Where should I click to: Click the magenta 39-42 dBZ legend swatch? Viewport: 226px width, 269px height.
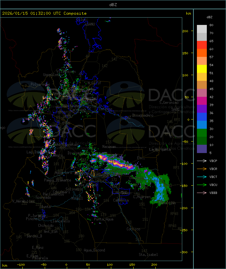(x=202, y=101)
